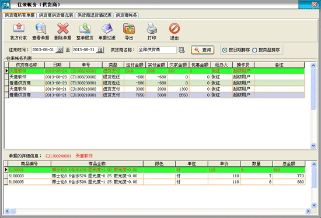The width and height of the screenshot is (321, 218).
Task: Click 总金额 column header
Action: tap(289, 164)
